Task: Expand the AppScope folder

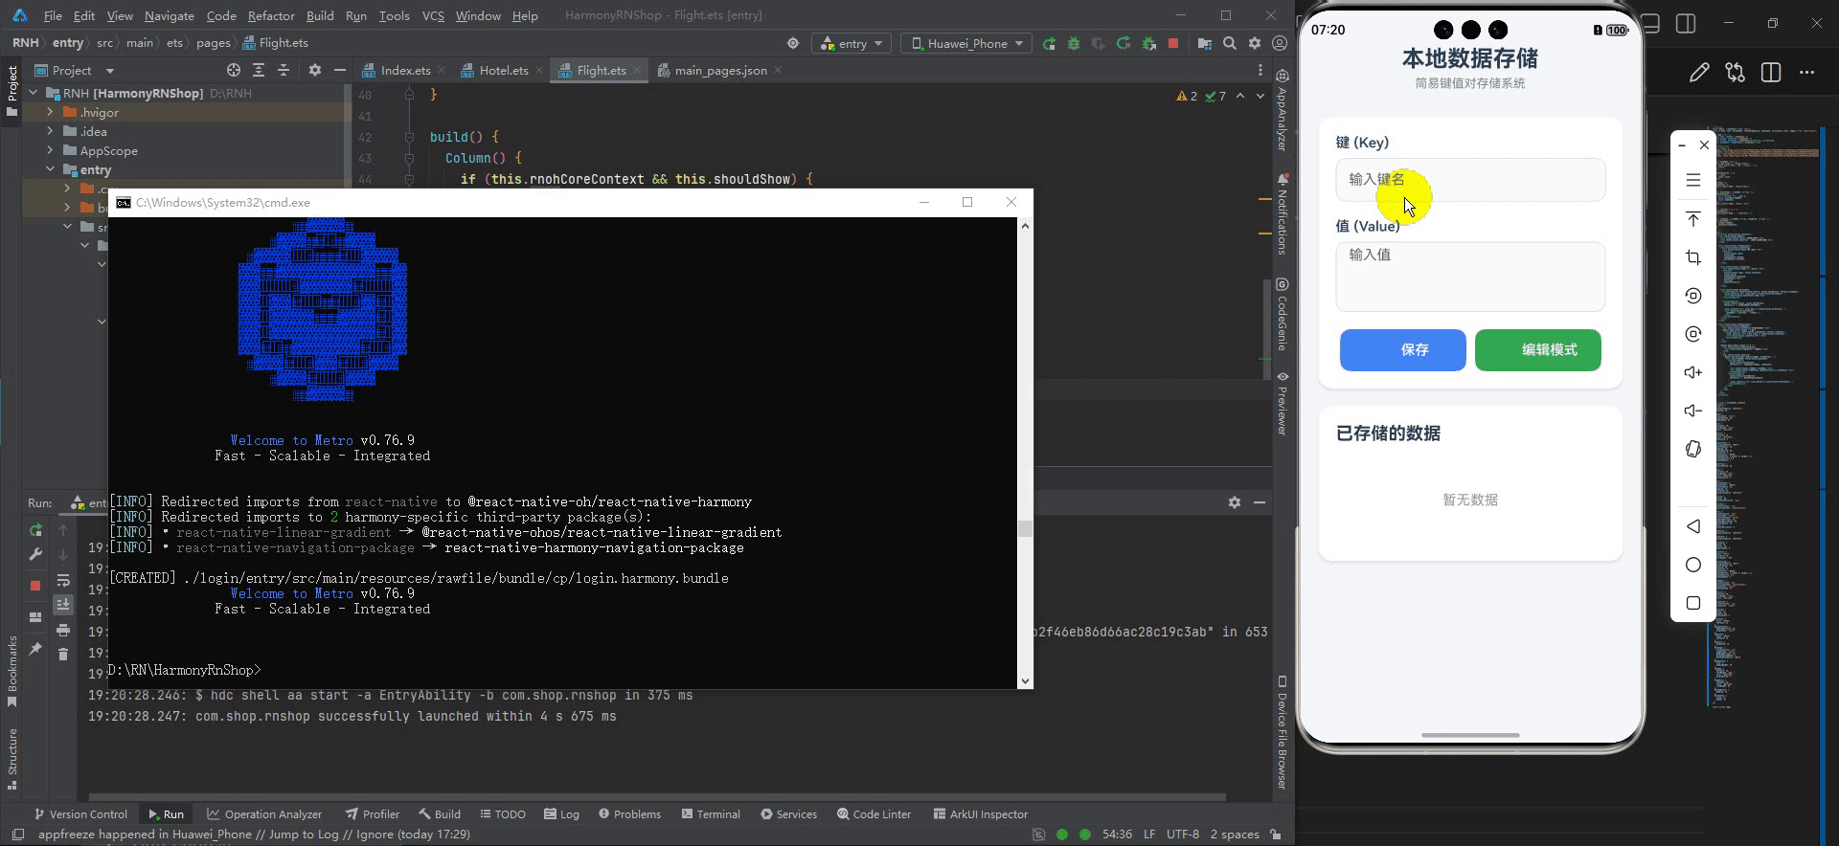Action: [50, 150]
